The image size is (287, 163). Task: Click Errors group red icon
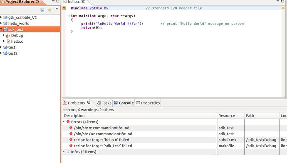coord(68,122)
